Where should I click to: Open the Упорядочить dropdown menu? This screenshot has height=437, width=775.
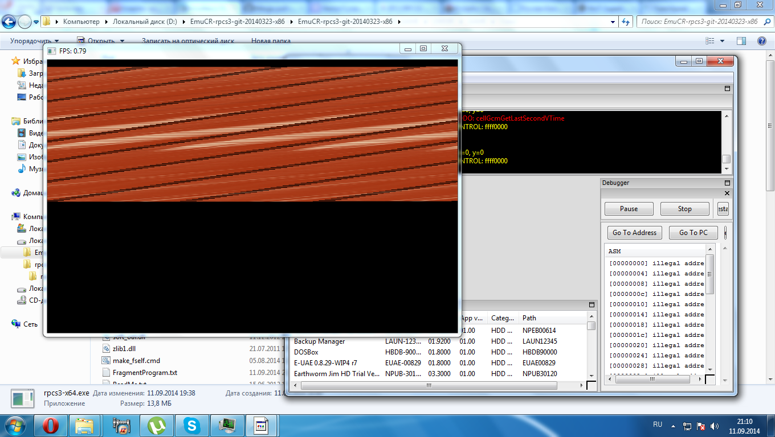(x=34, y=41)
